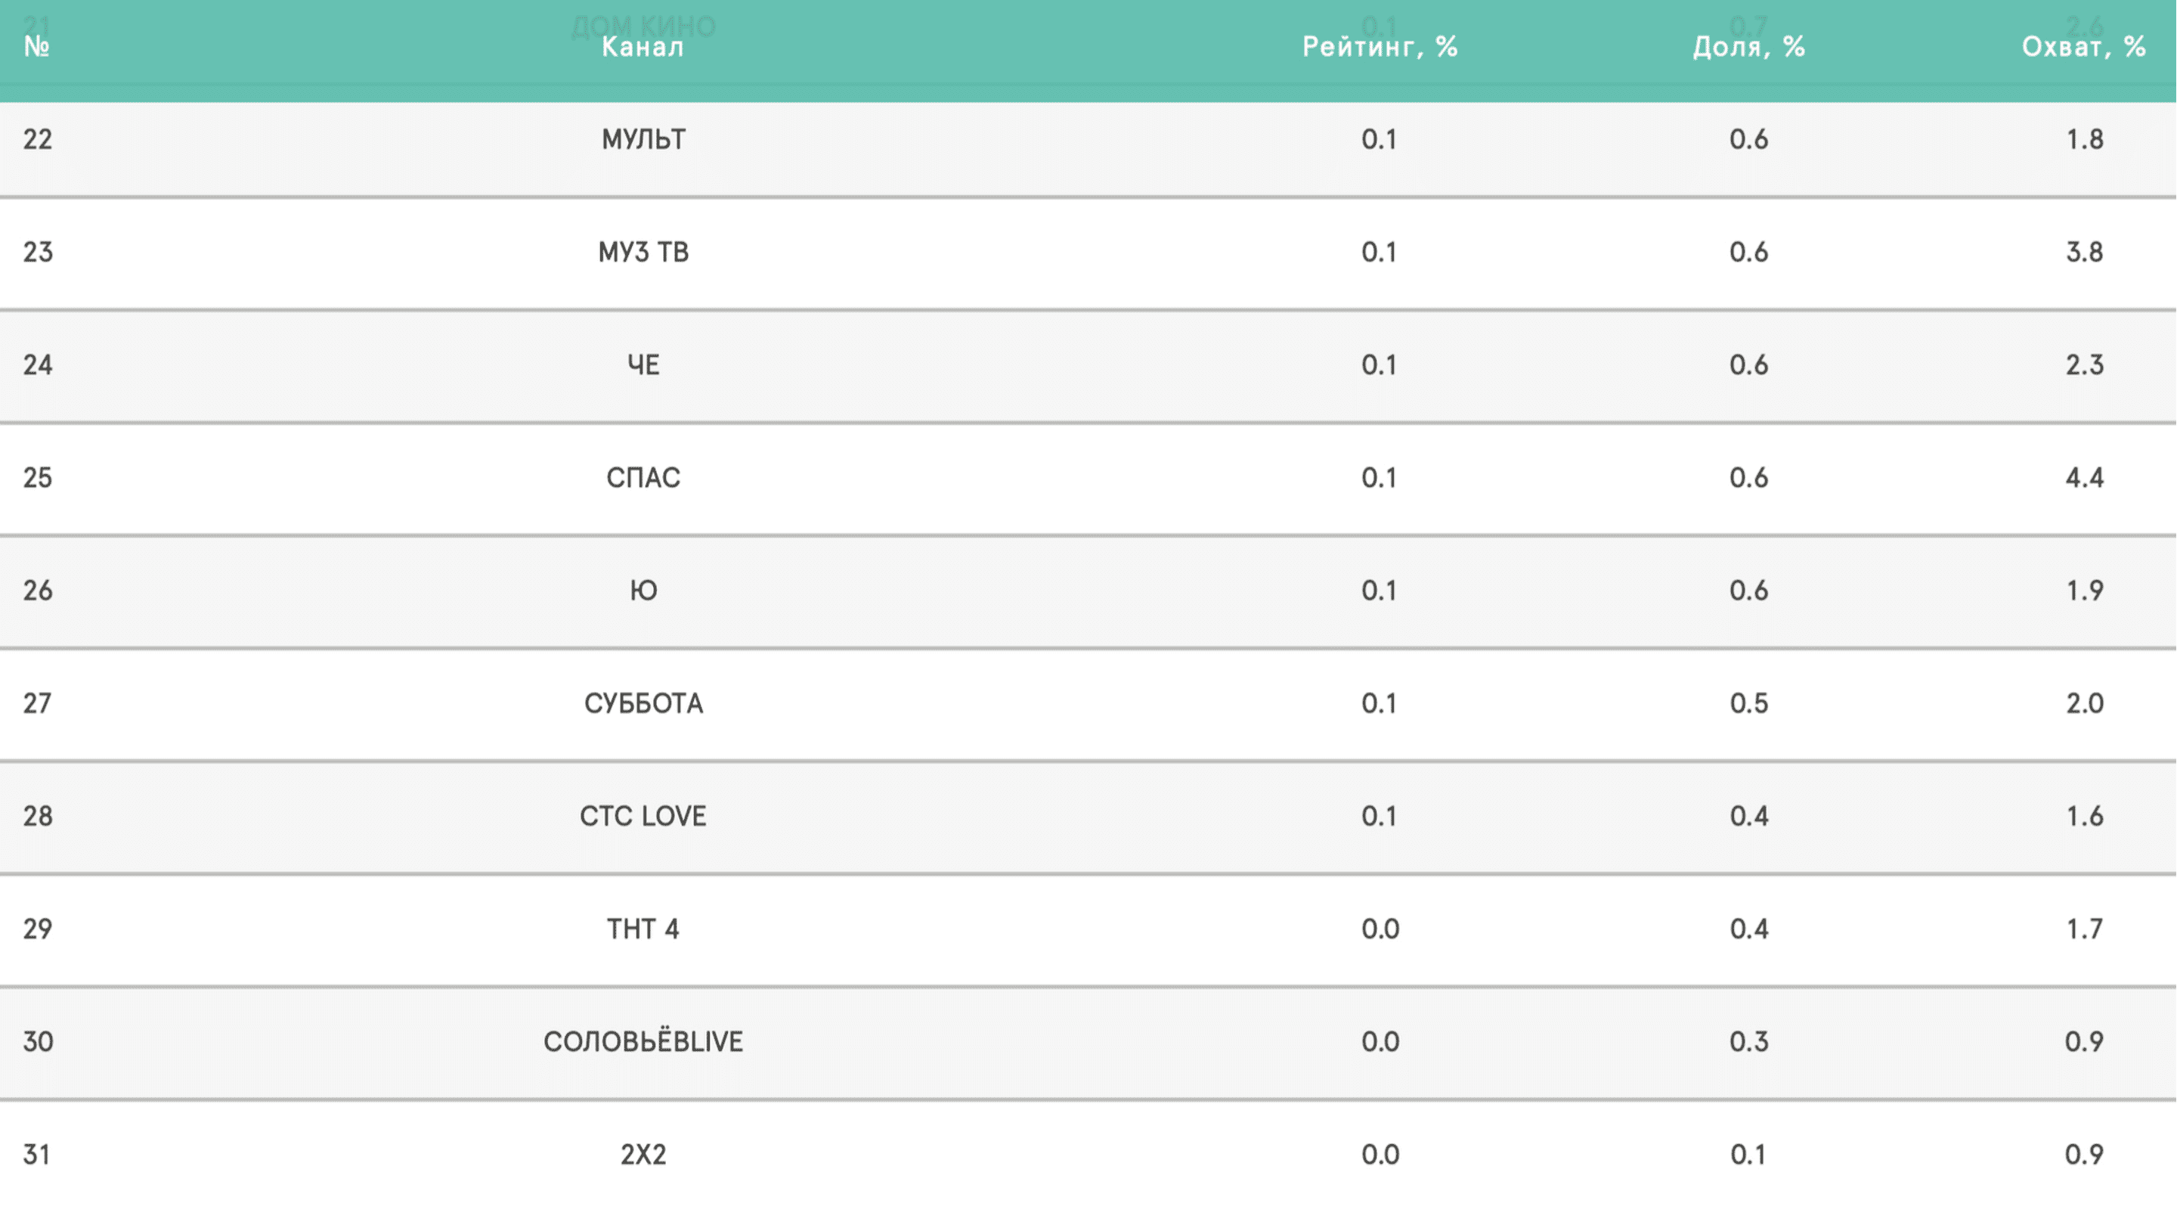
Task: Click the № column header
Action: 36,46
